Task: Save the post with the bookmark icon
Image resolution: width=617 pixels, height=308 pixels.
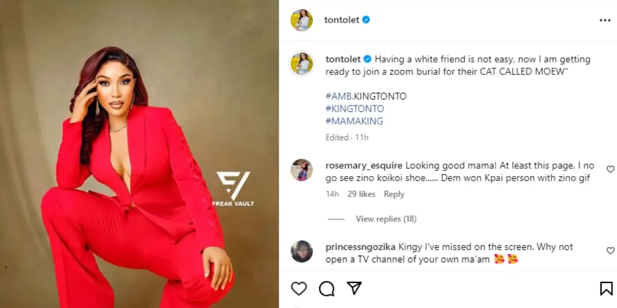Action: click(606, 288)
